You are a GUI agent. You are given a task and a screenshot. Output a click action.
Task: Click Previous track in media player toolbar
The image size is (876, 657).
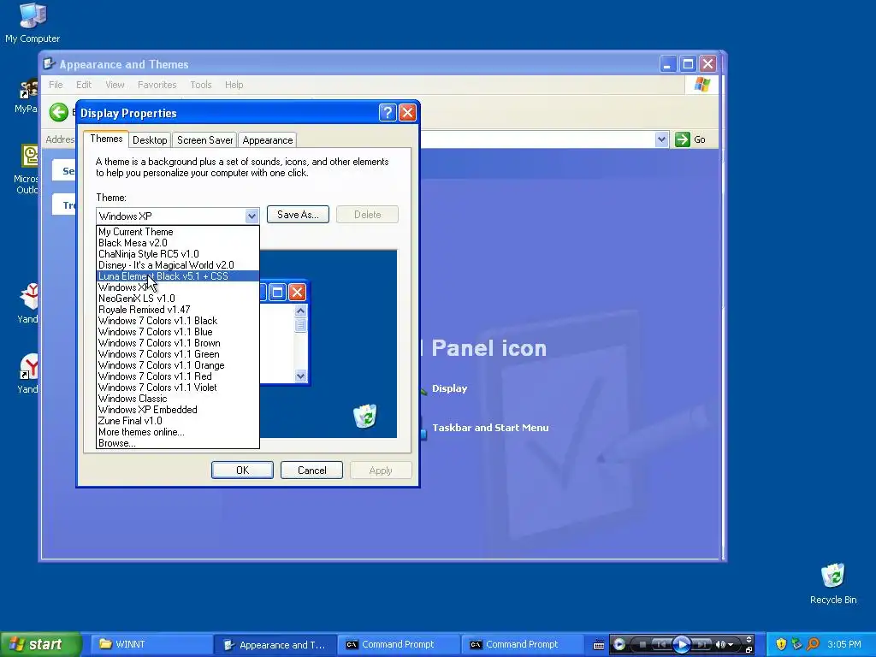(661, 645)
